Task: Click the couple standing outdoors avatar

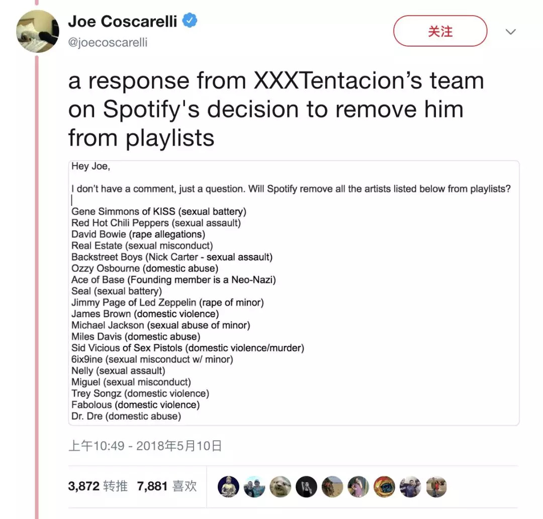Action: [436, 486]
